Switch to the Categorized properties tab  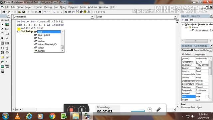[x=199, y=55]
